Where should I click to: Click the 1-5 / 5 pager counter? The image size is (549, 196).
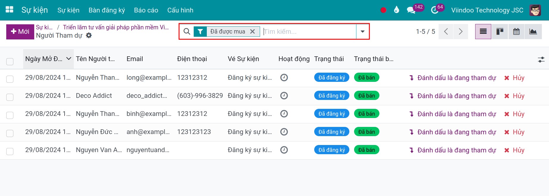click(x=426, y=31)
